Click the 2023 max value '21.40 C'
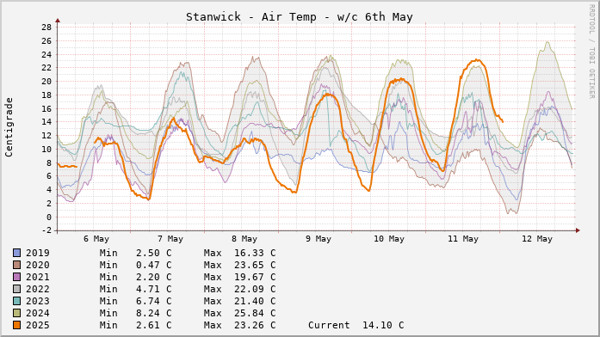 tap(255, 301)
